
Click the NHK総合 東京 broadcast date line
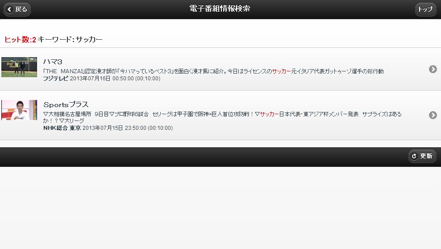[108, 128]
